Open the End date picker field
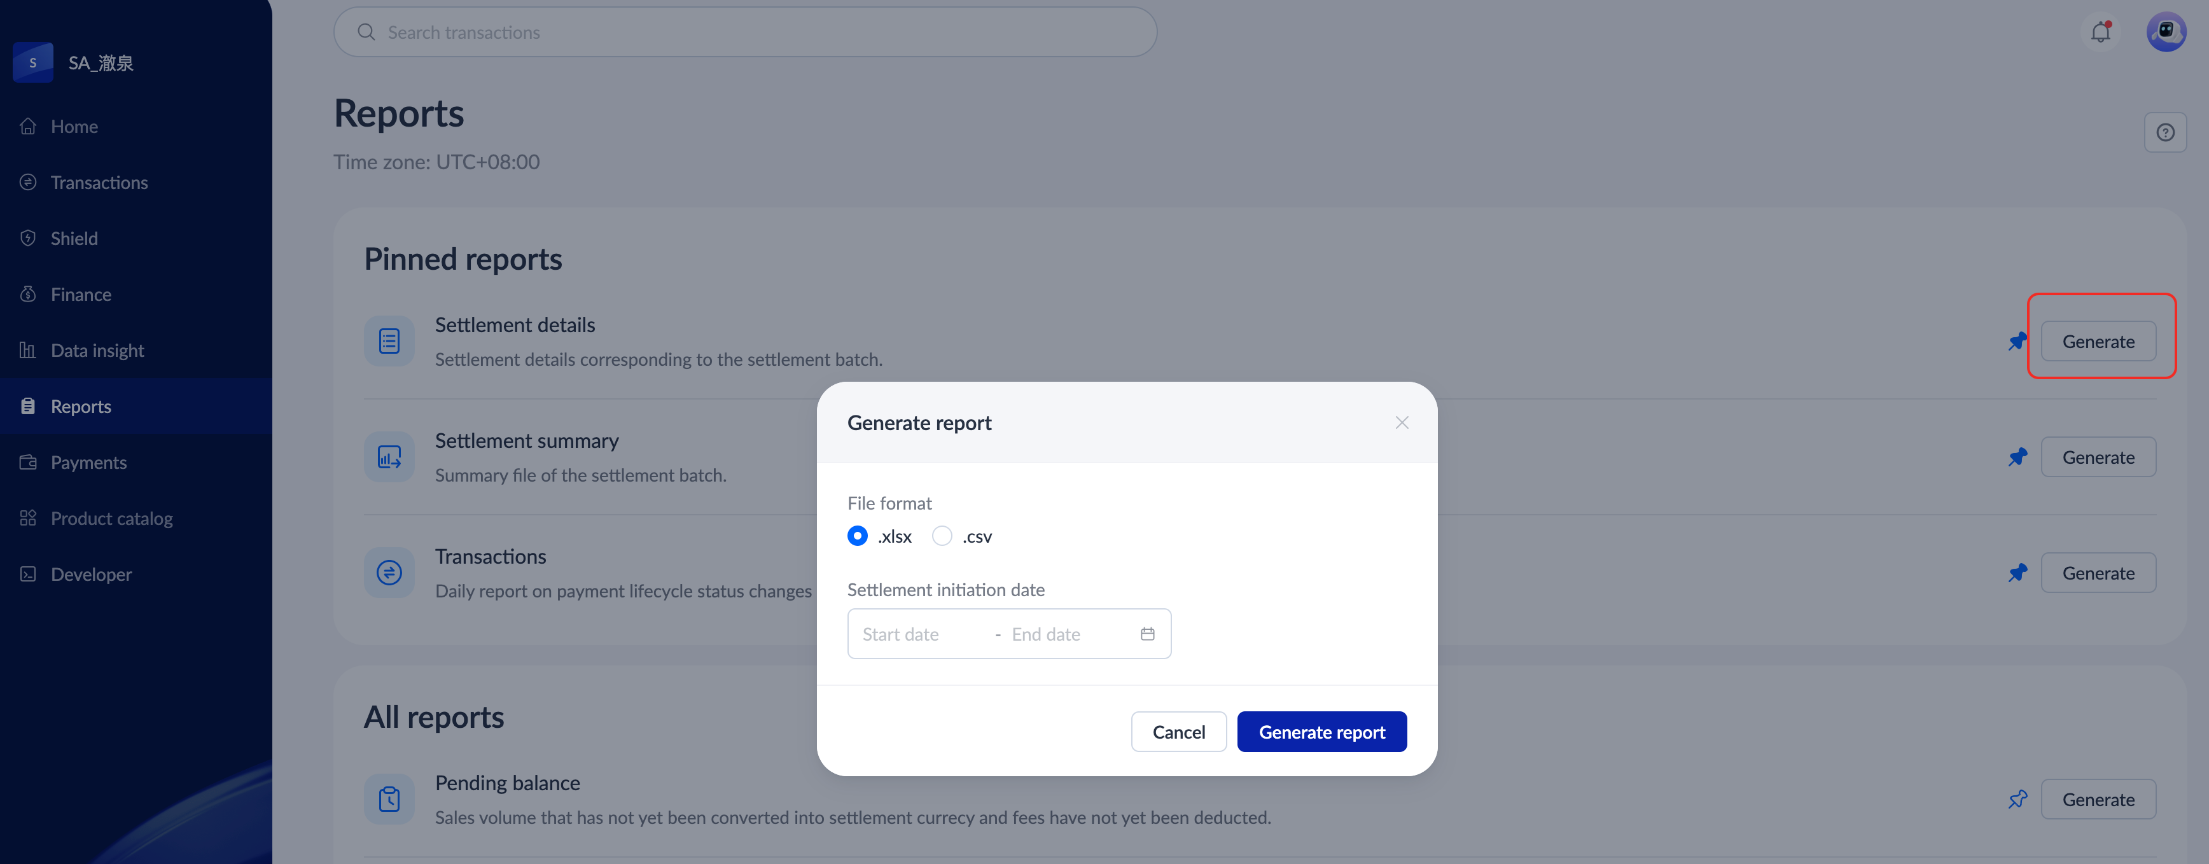Screen dimensions: 2209x864 (1046, 634)
